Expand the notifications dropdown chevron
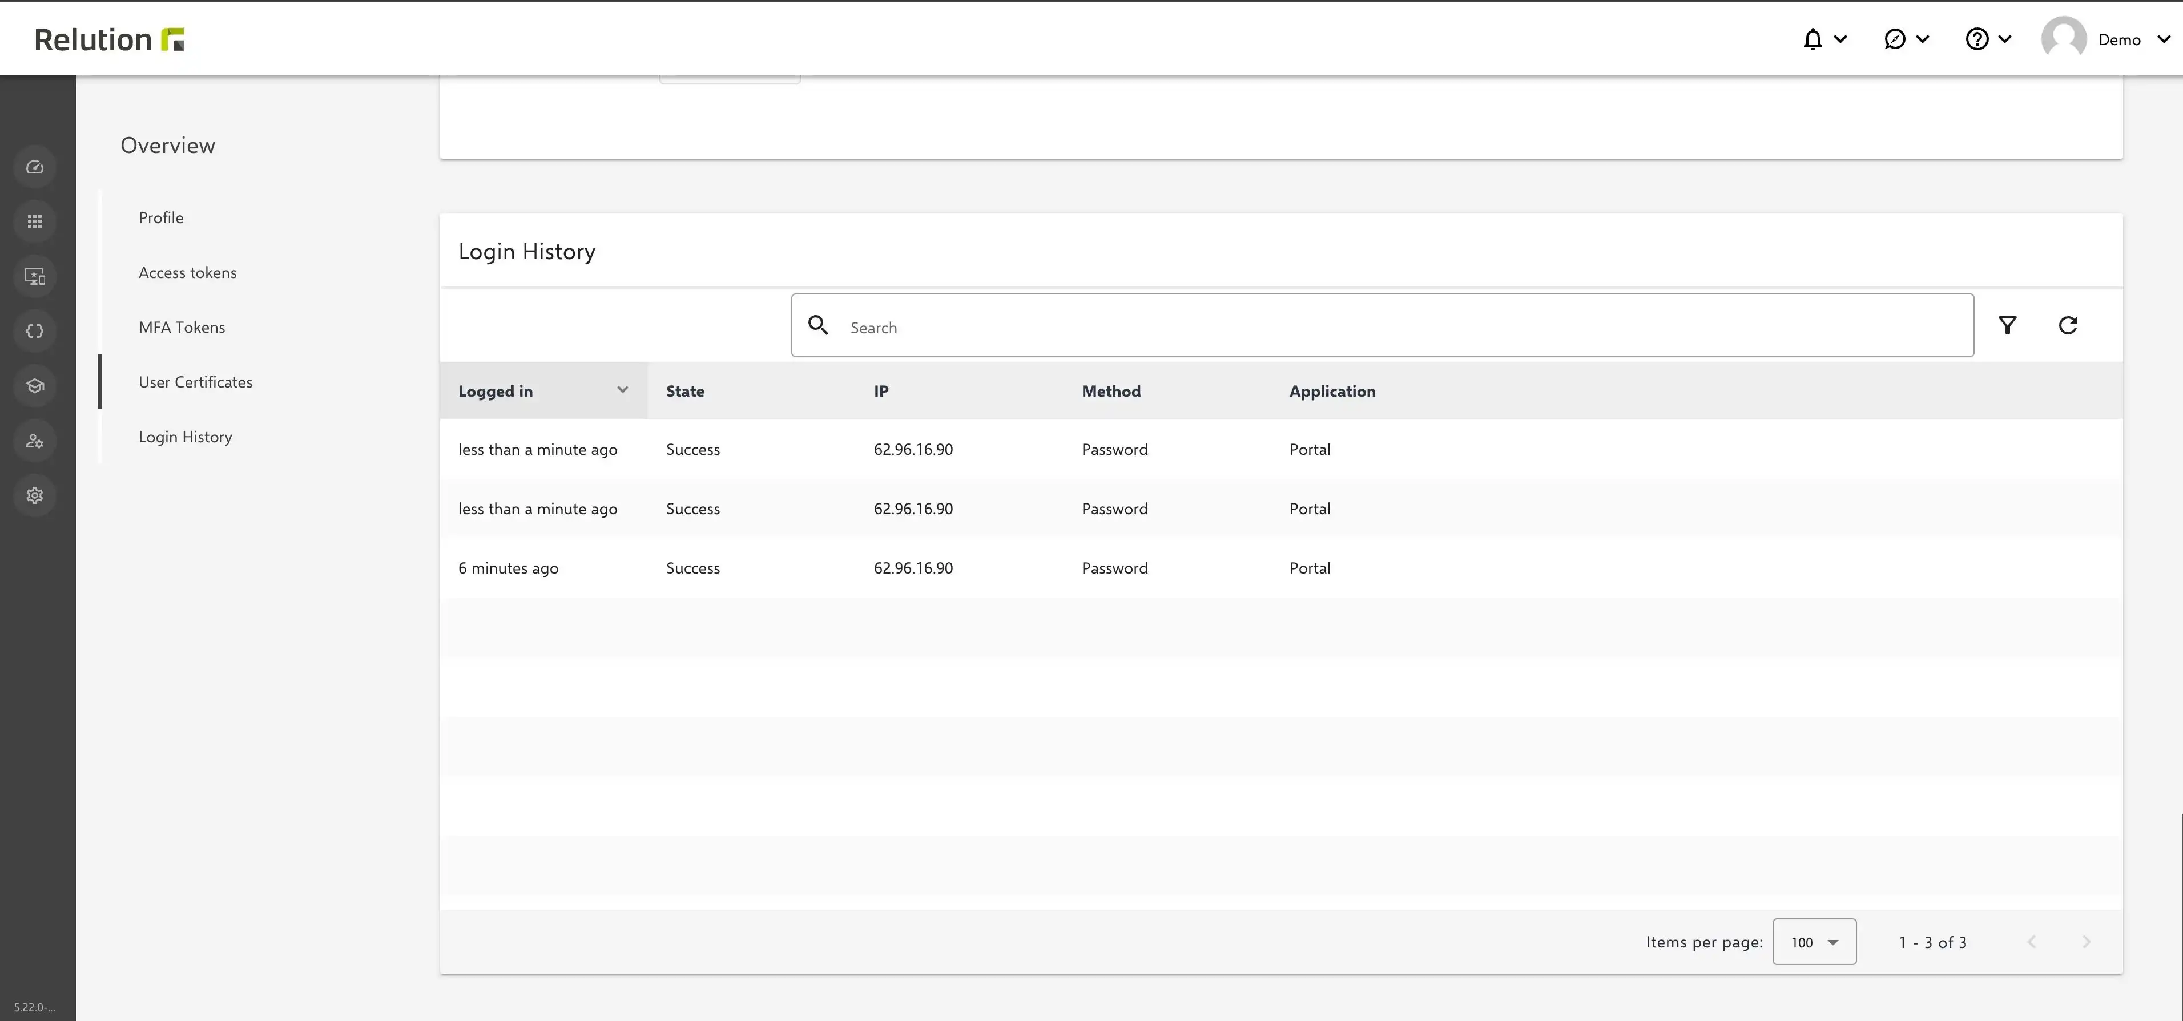The height and width of the screenshot is (1021, 2183). tap(1840, 39)
